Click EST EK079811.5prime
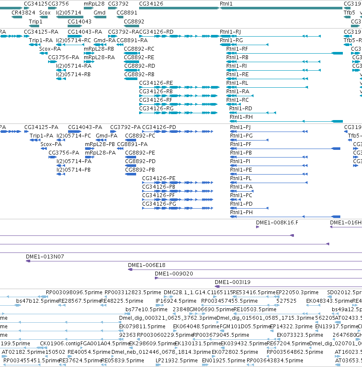Viewport: 362px width, 367px height. [x=142, y=327]
